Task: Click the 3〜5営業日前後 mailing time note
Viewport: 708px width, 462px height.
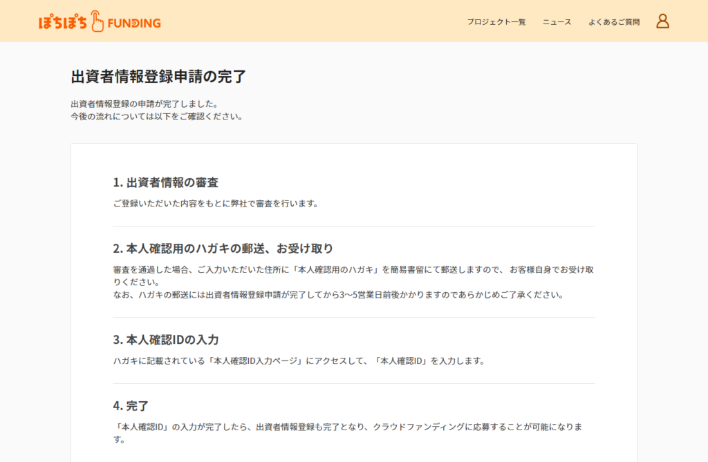Action: (x=339, y=295)
